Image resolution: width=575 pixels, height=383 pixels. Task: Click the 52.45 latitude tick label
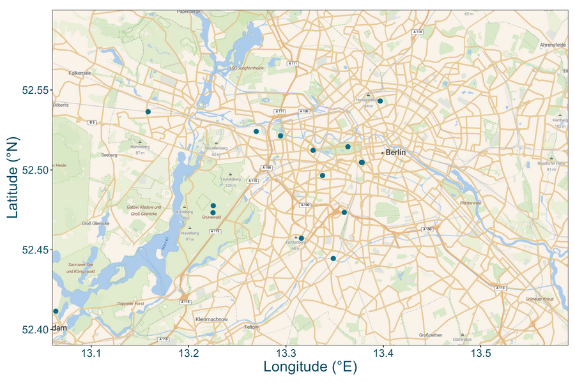pos(35,250)
